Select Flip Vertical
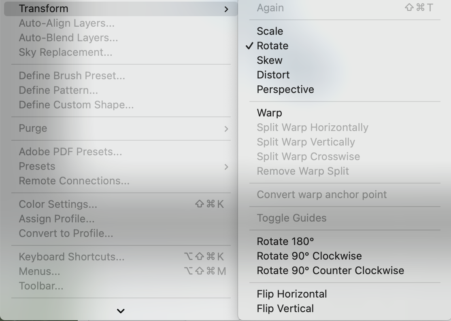The height and width of the screenshot is (321, 451). tap(285, 308)
